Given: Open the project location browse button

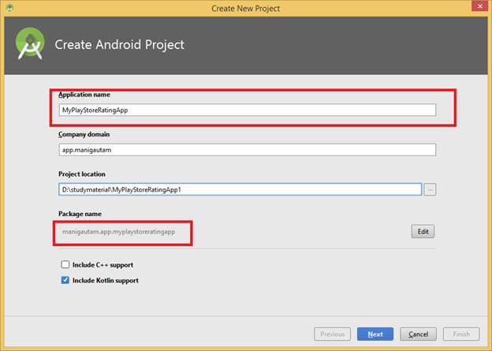Looking at the screenshot, I should [x=430, y=189].
